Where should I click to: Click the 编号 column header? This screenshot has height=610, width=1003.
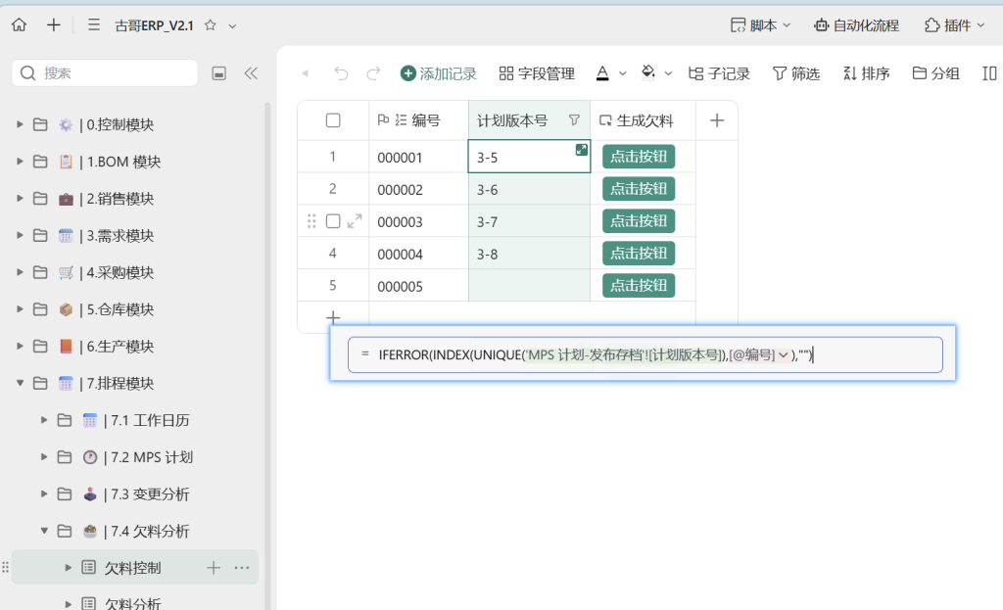pyautogui.click(x=419, y=120)
